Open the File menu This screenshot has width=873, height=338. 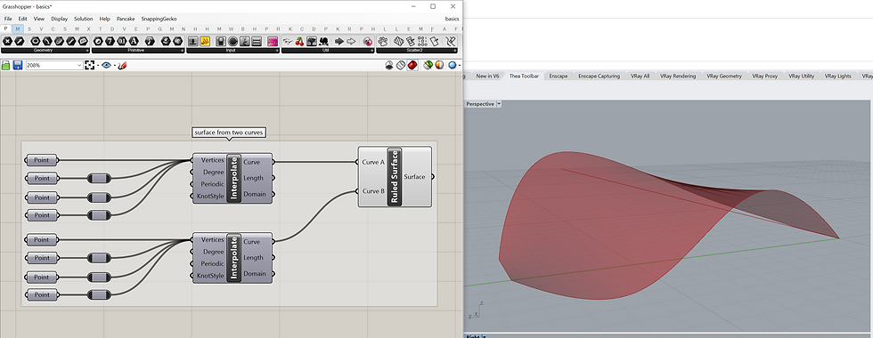point(8,19)
